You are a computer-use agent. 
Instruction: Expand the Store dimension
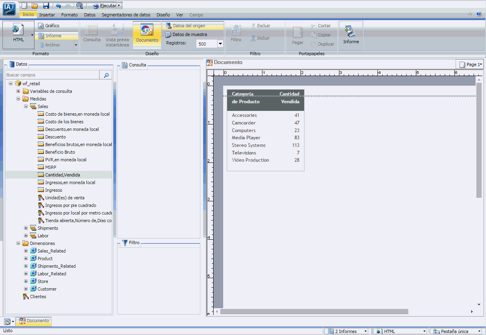[x=26, y=281]
